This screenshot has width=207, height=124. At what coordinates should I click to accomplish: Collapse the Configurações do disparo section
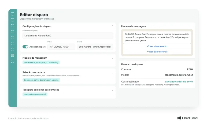[112, 26]
